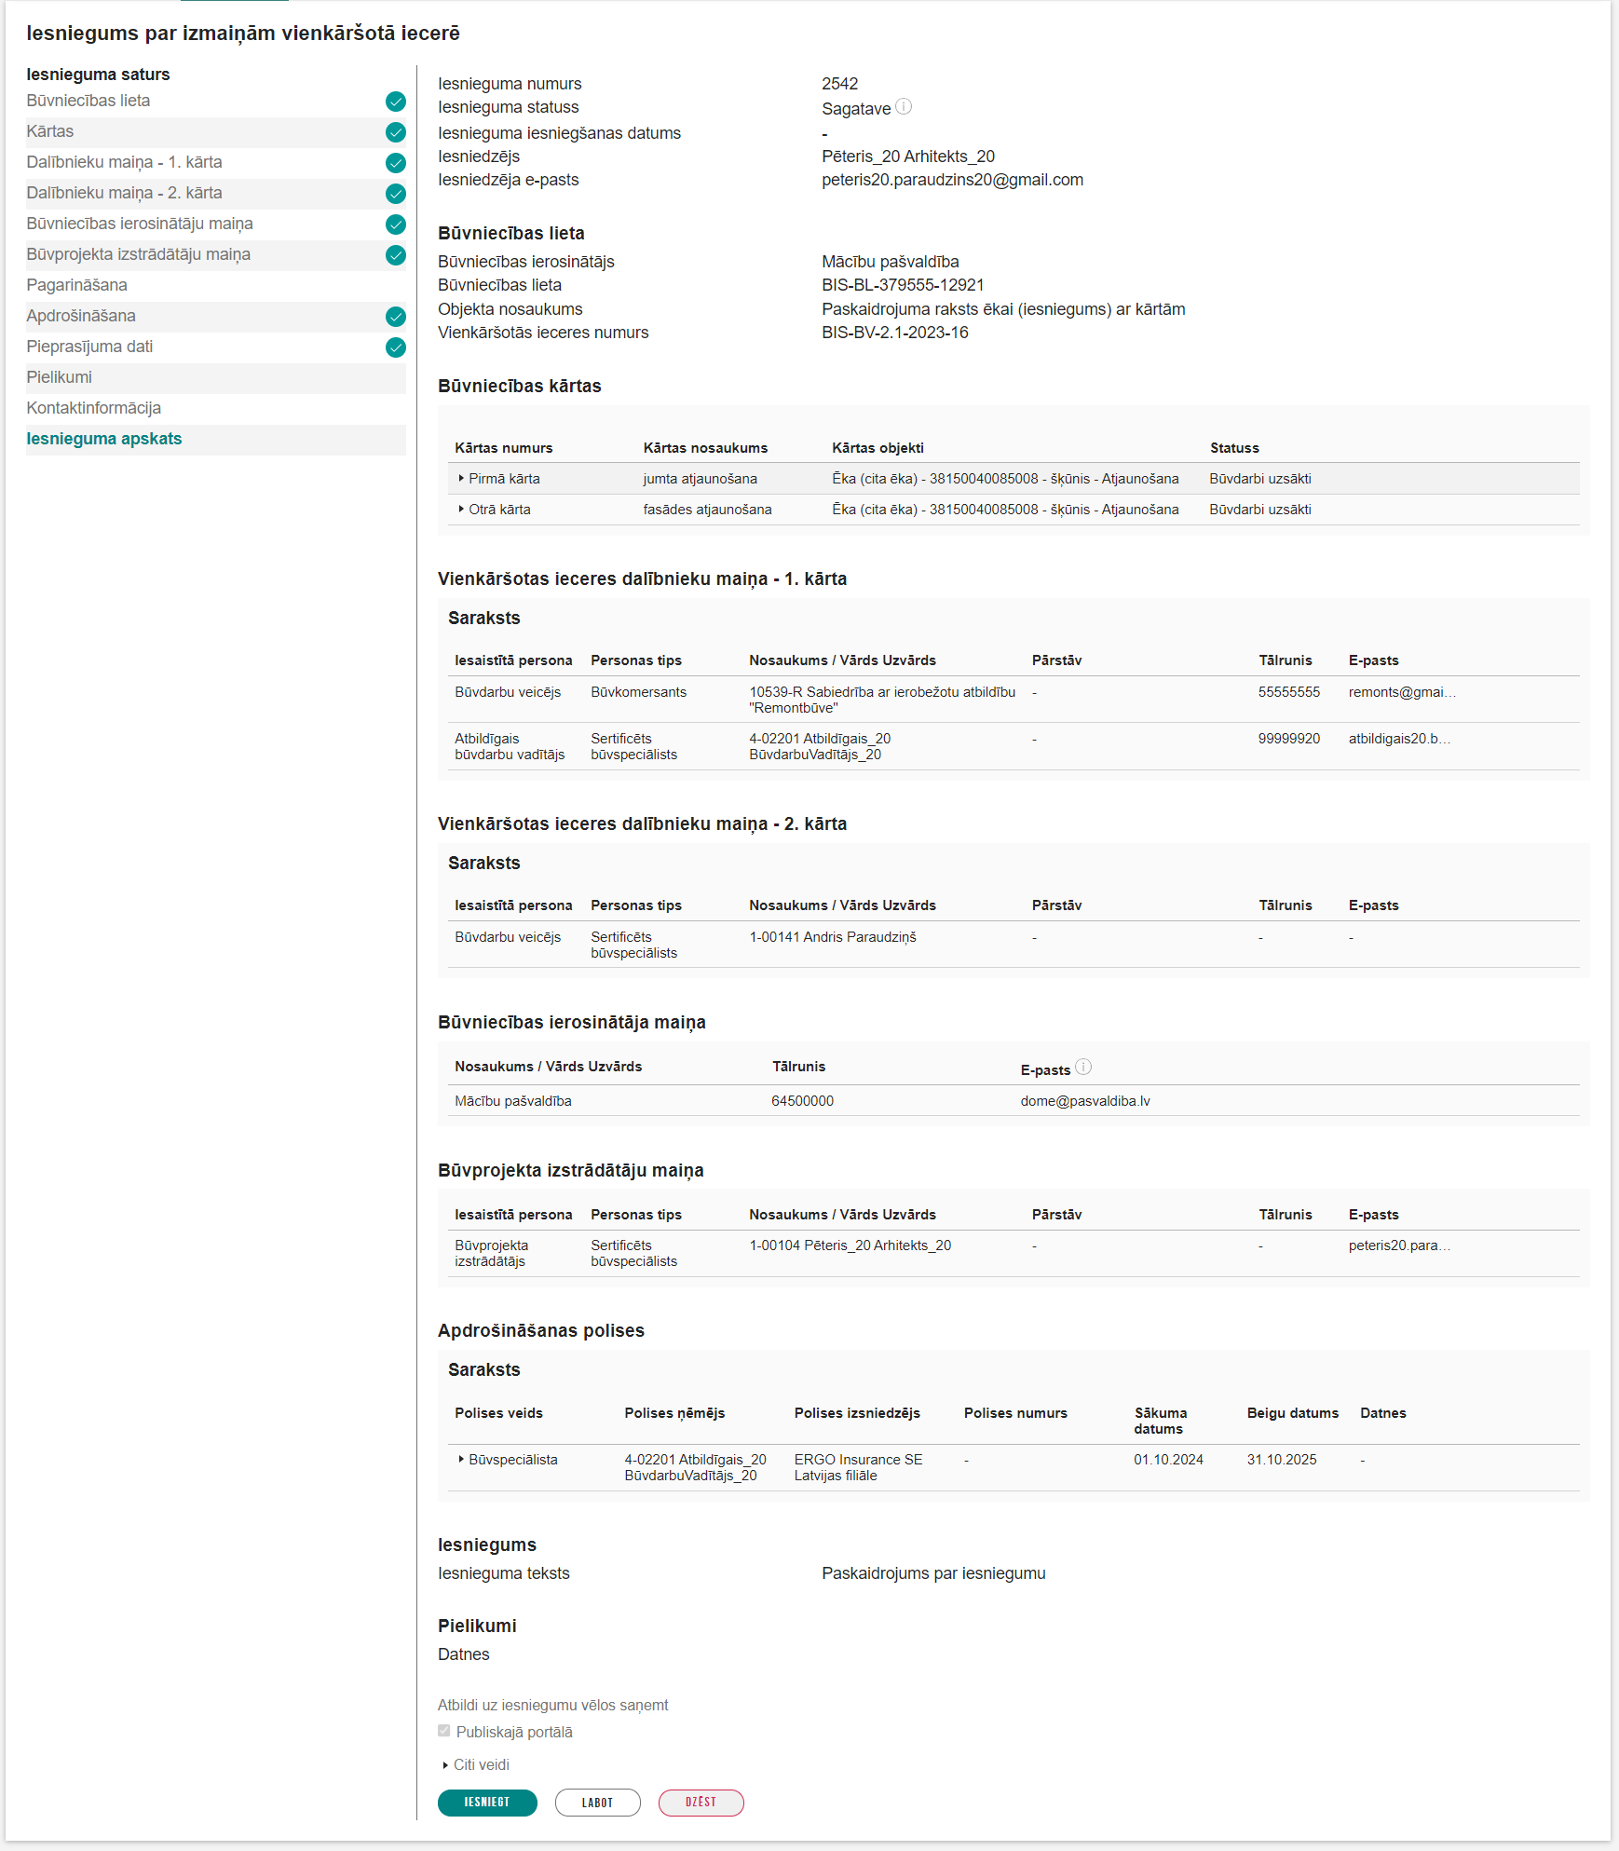Open Kontaktinformācija section
This screenshot has width=1619, height=1851.
click(93, 408)
